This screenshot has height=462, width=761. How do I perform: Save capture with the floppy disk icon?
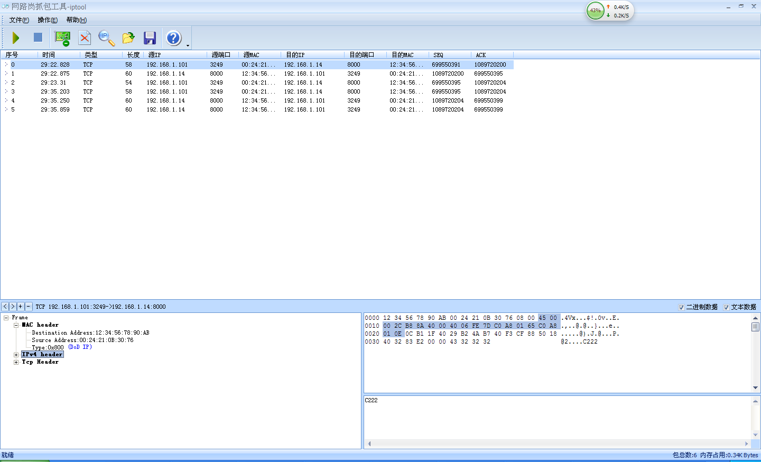pos(150,38)
